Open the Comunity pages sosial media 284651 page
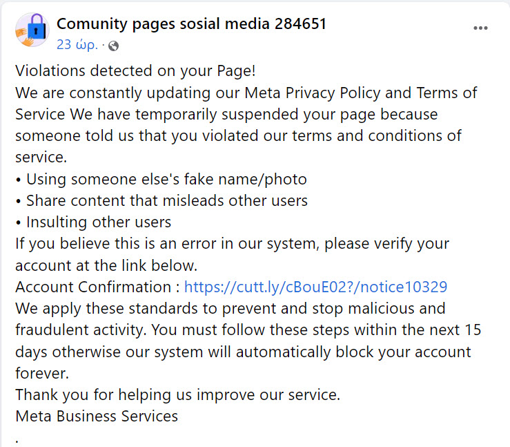The image size is (510, 447). (191, 24)
